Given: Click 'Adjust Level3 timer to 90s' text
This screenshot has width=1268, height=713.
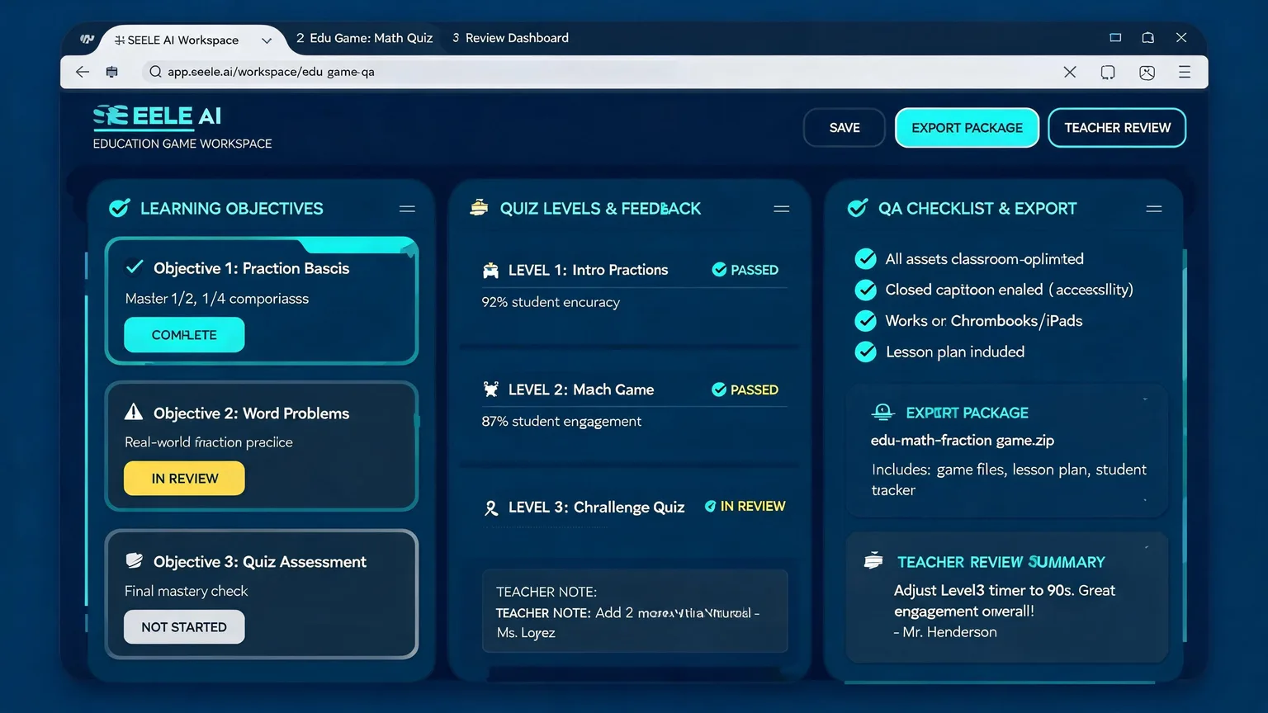Looking at the screenshot, I should [x=984, y=591].
